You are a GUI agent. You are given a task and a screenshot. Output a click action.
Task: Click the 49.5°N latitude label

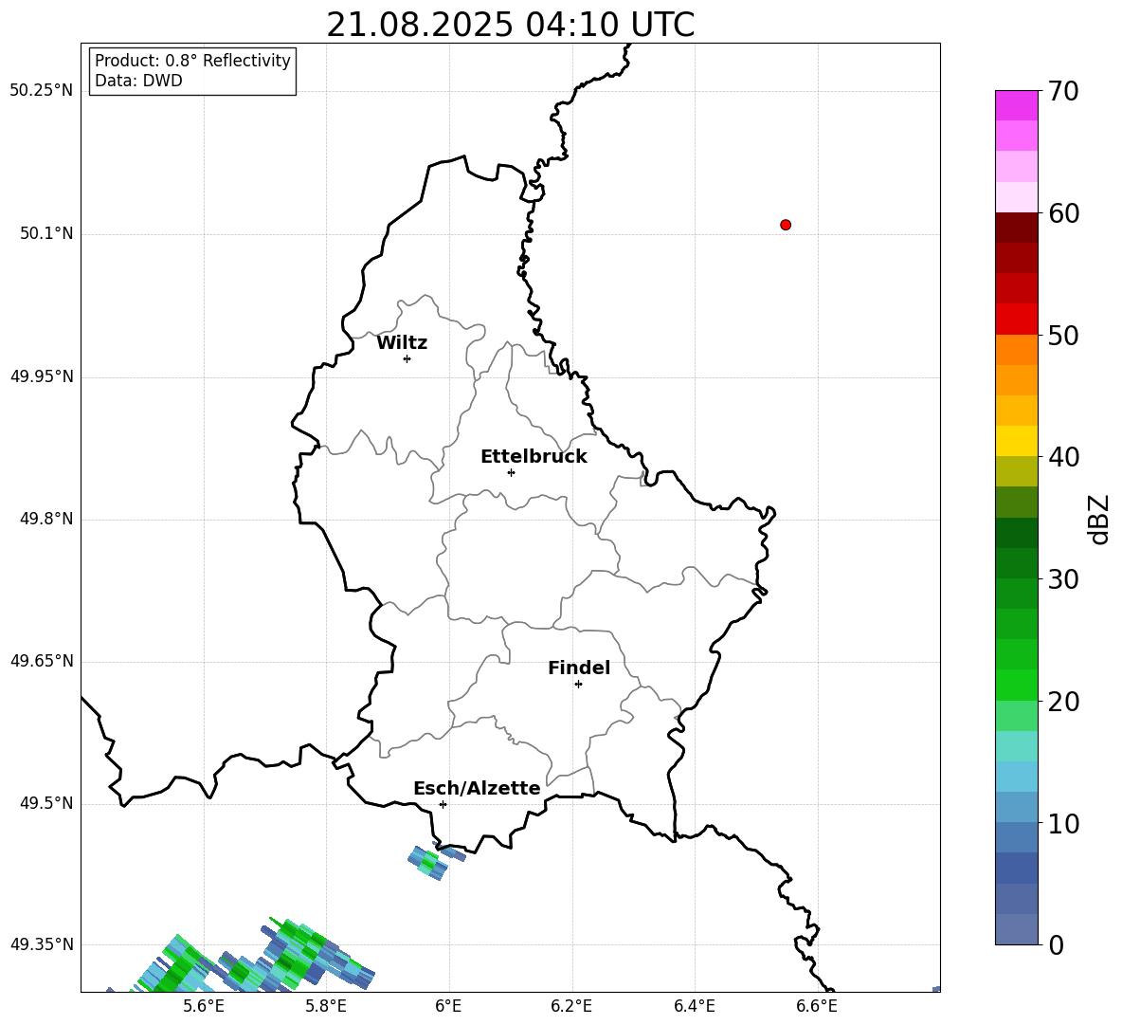46,803
